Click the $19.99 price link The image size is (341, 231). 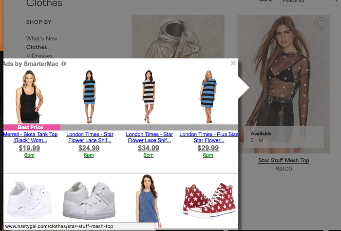[x=29, y=148]
